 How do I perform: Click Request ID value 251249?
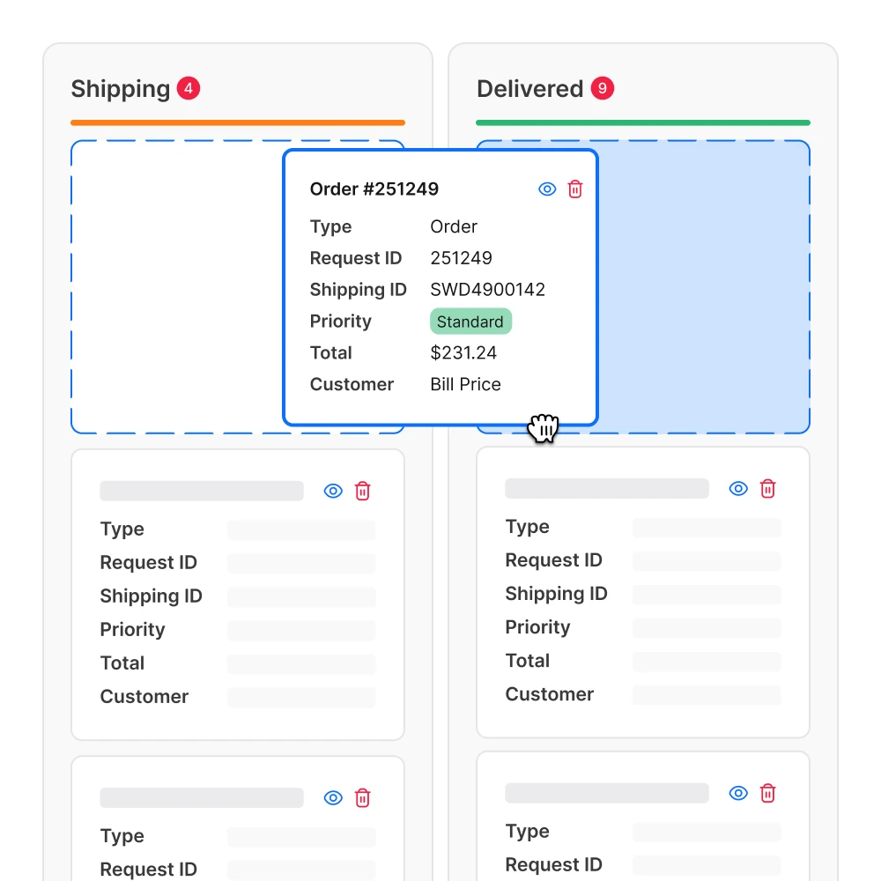(x=461, y=258)
